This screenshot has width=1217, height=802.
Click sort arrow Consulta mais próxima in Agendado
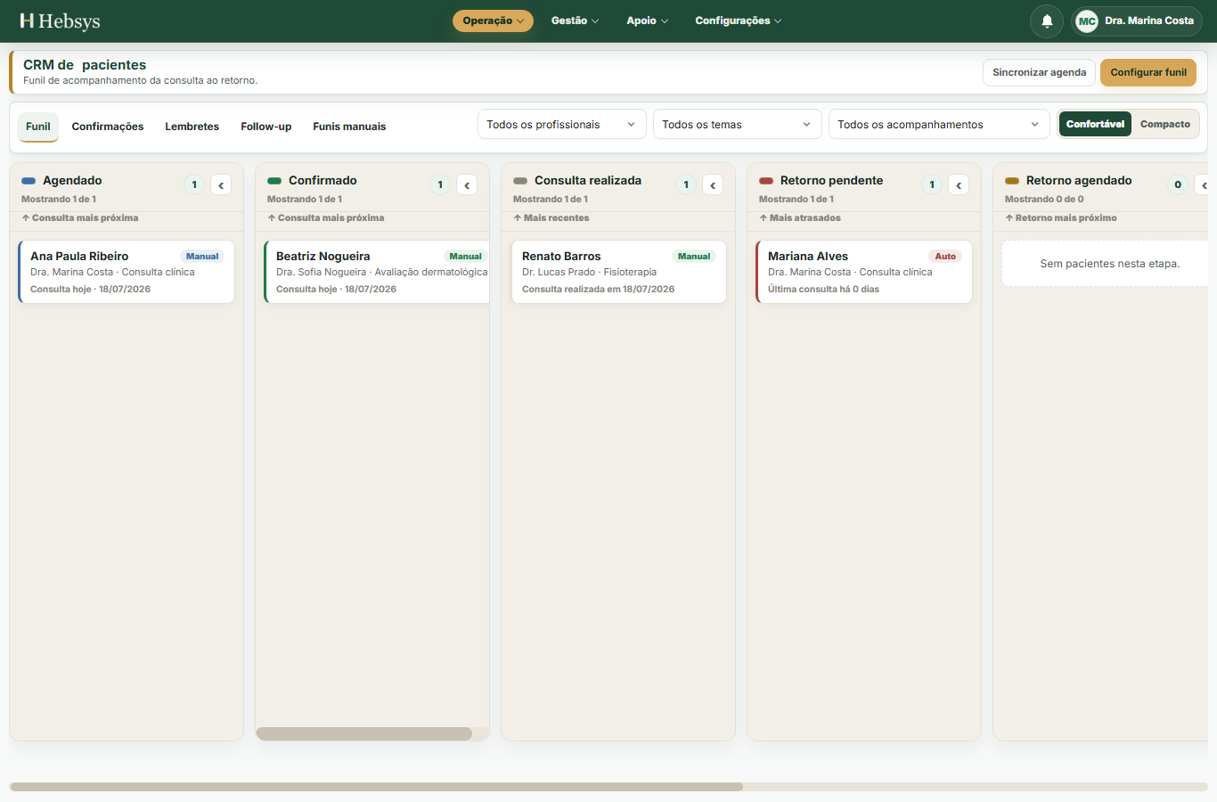(x=80, y=217)
